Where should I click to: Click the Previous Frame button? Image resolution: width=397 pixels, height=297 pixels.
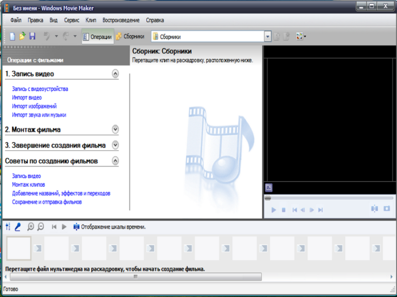[302, 210]
